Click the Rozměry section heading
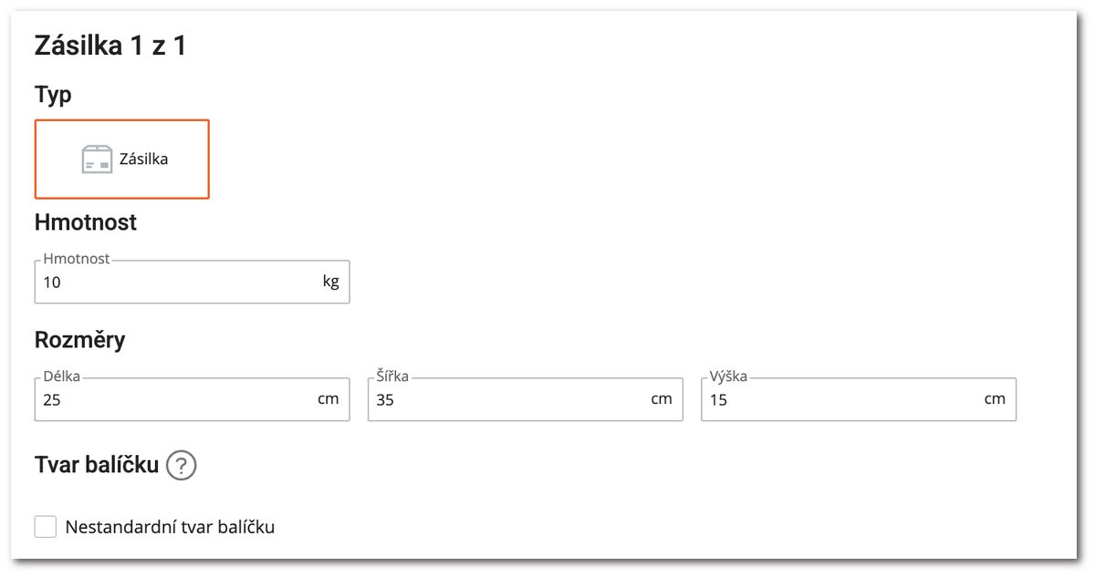The image size is (1095, 577). 80,340
